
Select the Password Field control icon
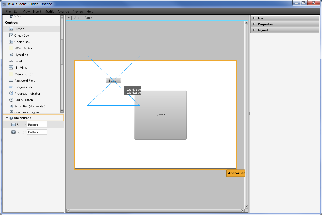pyautogui.click(x=11, y=80)
